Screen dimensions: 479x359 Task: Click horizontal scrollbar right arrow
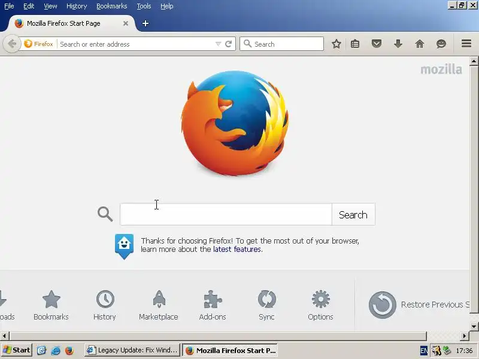click(465, 336)
